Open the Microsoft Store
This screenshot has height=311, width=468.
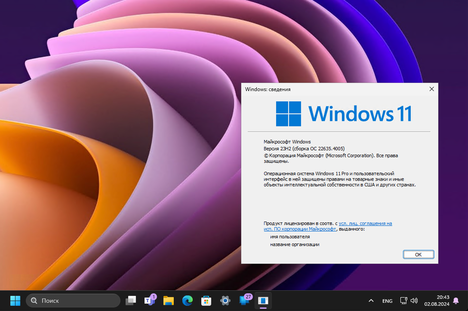(x=206, y=301)
